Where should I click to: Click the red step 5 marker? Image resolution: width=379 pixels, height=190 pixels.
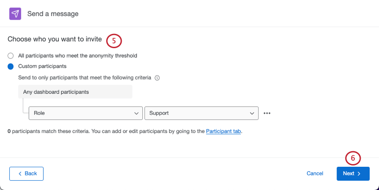point(114,41)
